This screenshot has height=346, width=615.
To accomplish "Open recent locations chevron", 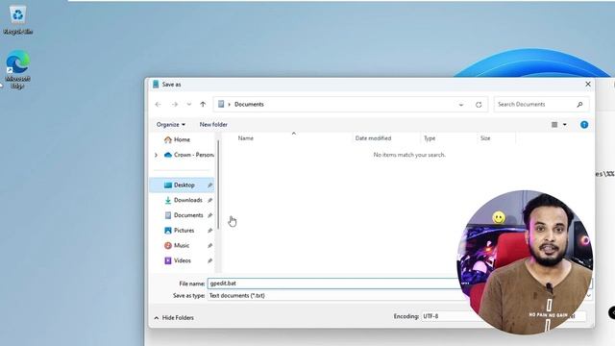I will (189, 105).
